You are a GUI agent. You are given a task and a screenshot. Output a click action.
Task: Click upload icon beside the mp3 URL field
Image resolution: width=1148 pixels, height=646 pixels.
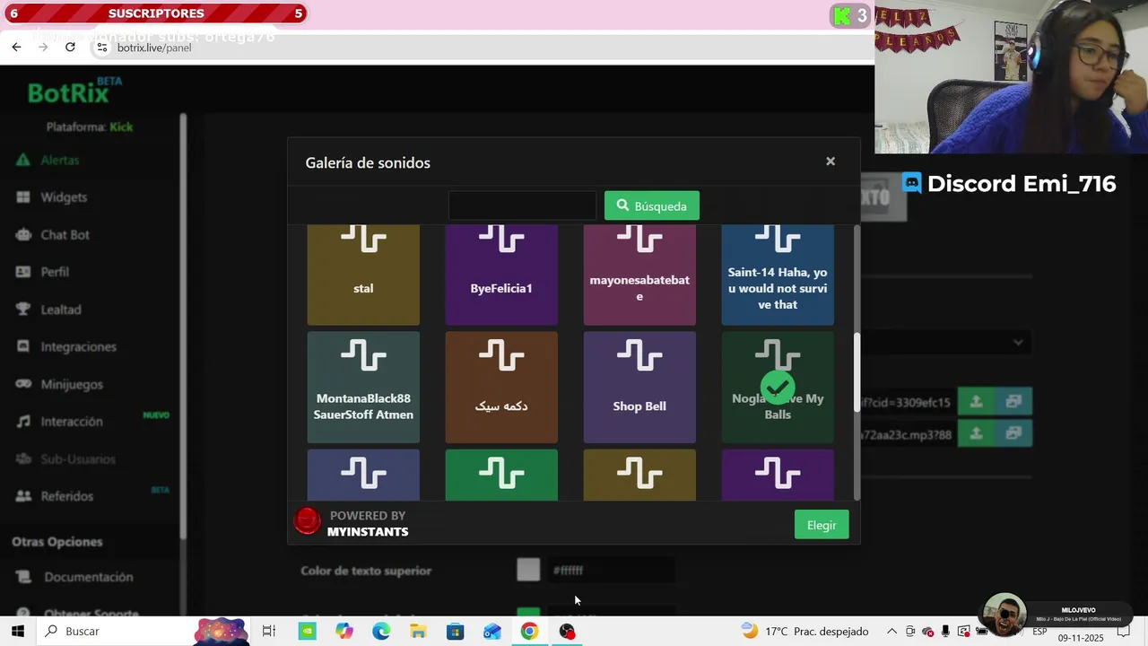tap(976, 433)
